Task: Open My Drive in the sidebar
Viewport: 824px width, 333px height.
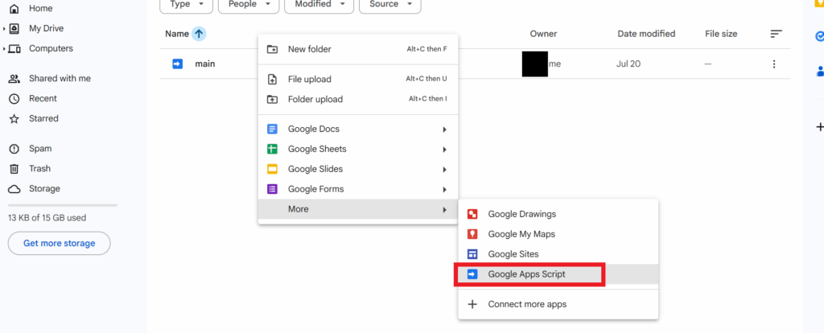Action: pos(46,28)
